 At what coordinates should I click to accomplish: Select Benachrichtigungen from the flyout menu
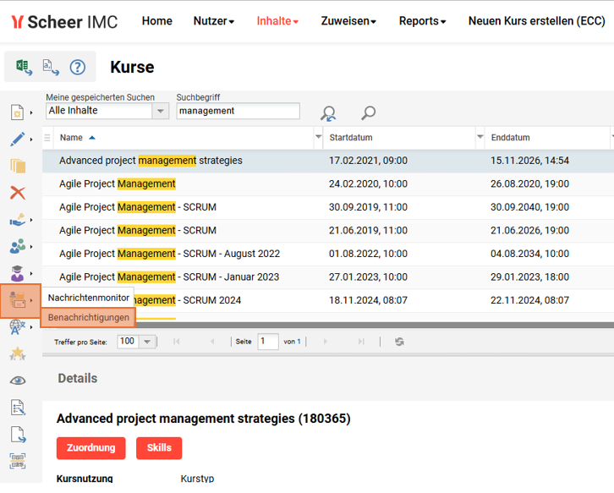(x=89, y=318)
